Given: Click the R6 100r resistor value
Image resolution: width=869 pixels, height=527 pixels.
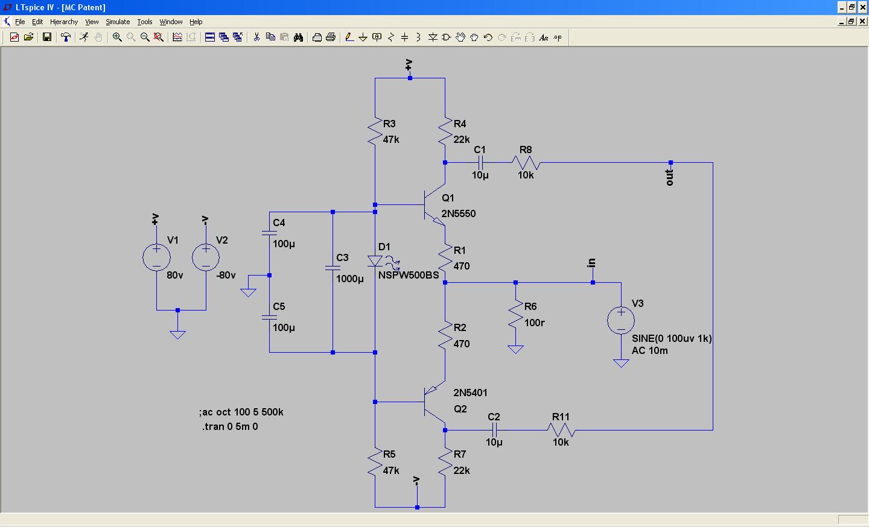Looking at the screenshot, I should 535,323.
